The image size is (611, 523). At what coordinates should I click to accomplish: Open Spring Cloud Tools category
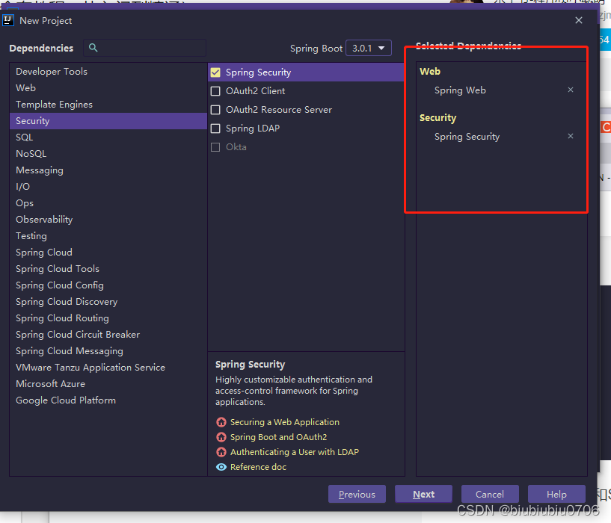point(108,269)
